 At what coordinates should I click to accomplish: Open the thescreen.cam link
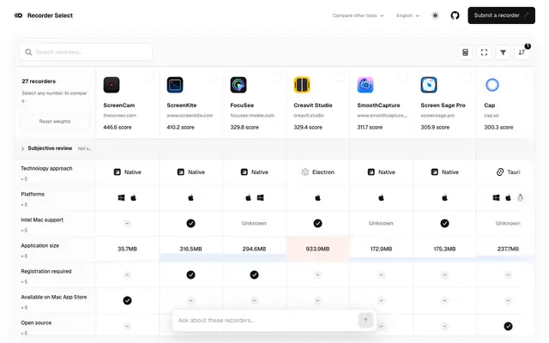pyautogui.click(x=120, y=116)
